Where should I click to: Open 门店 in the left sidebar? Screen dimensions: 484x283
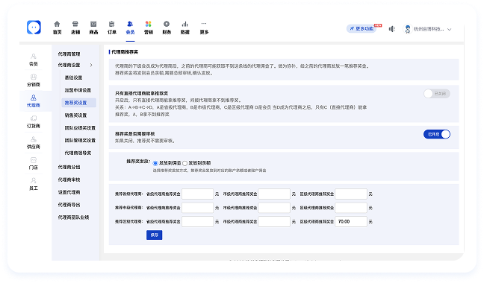34,163
